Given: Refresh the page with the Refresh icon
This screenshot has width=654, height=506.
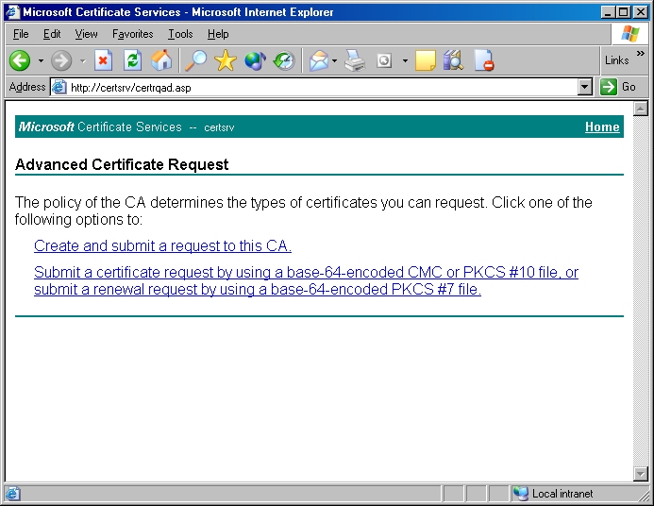Looking at the screenshot, I should 132,60.
